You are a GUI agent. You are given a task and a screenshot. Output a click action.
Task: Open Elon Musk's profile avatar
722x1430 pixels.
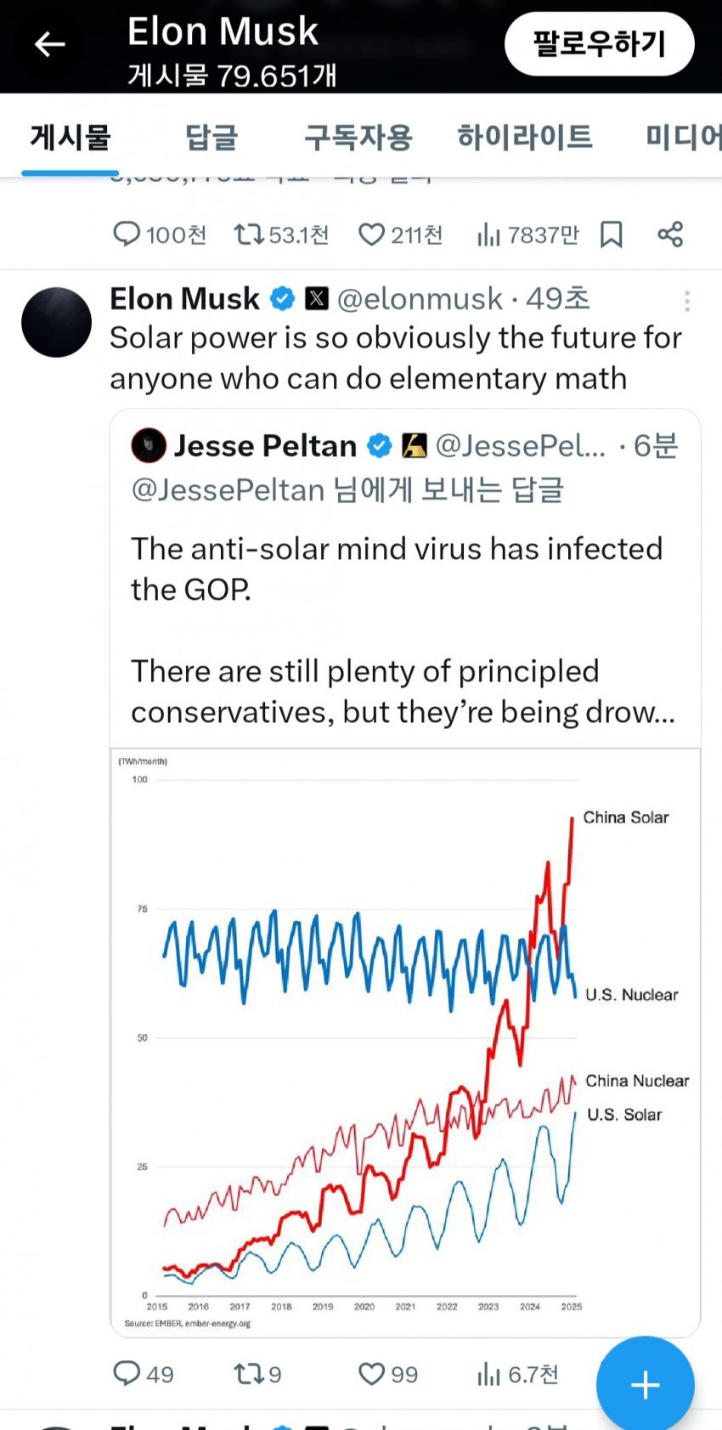pyautogui.click(x=56, y=322)
